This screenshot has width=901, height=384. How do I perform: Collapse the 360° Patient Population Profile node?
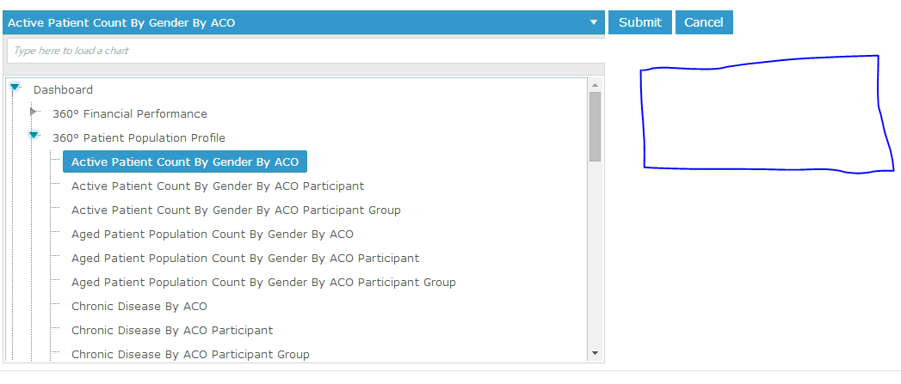[34, 136]
